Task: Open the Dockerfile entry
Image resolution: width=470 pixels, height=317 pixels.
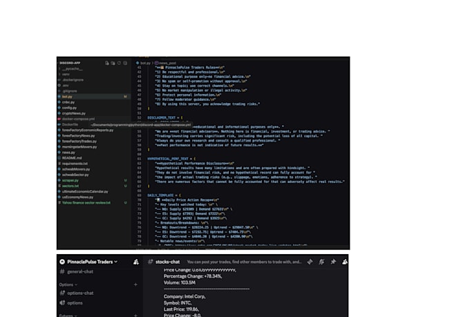Action: tap(70, 124)
